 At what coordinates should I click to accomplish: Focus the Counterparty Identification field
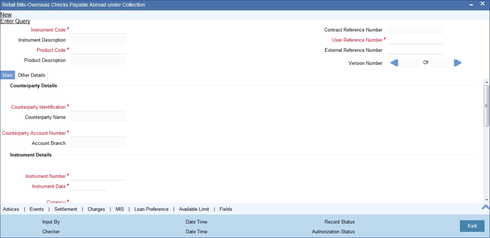click(x=98, y=107)
